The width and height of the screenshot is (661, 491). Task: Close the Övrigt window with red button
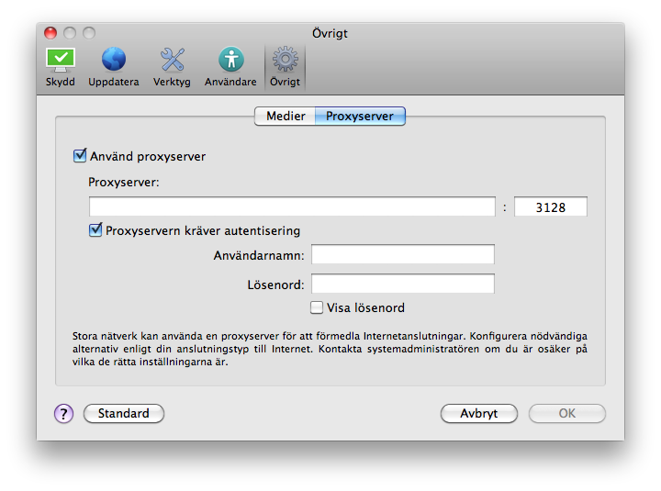50,33
